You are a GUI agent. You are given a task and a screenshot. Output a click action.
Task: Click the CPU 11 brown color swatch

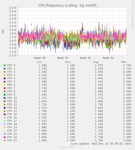click(x=5, y=101)
